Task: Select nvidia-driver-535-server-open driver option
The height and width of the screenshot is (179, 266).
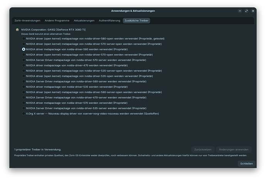Action: 24,71
